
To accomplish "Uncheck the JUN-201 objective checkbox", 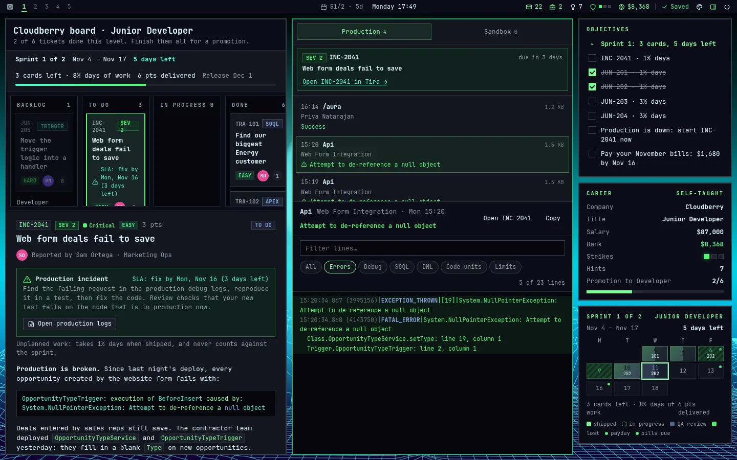I will [x=592, y=73].
